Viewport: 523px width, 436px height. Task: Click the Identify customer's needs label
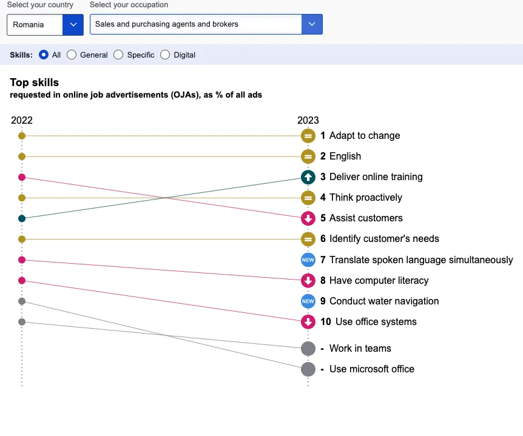click(384, 239)
